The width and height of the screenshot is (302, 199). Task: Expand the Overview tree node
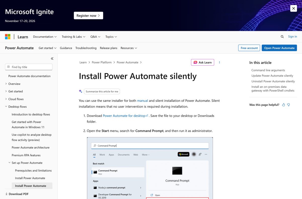(6, 84)
